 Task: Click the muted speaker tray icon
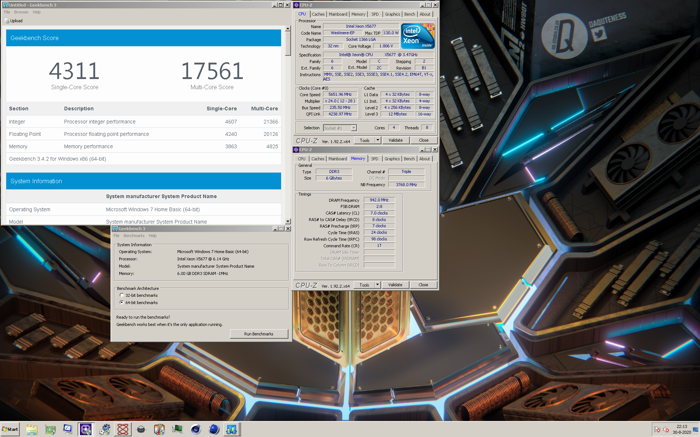pyautogui.click(x=666, y=430)
